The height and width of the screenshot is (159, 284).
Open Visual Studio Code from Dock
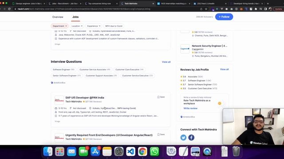coord(130,151)
